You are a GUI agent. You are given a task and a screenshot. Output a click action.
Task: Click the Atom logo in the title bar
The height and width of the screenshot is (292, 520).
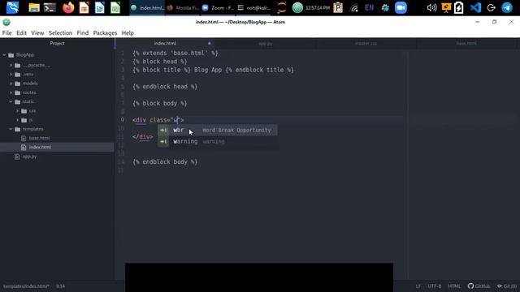[x=6, y=22]
